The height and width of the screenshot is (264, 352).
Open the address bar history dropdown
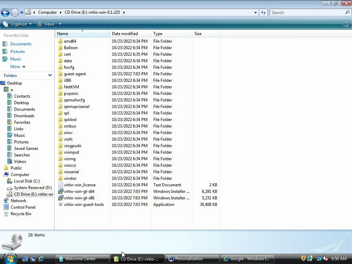[x=255, y=13]
